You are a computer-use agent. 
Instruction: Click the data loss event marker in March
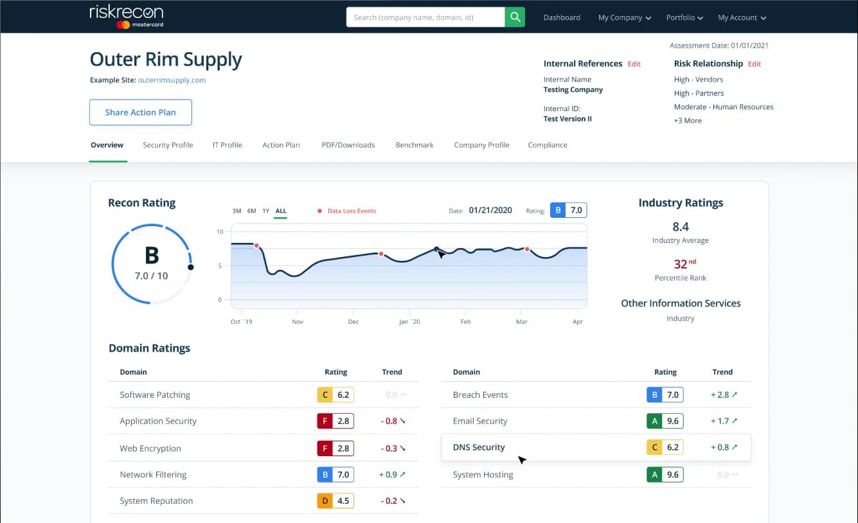click(527, 249)
